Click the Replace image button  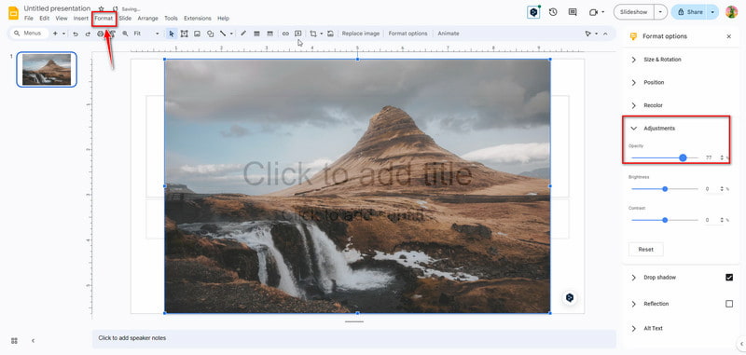361,34
